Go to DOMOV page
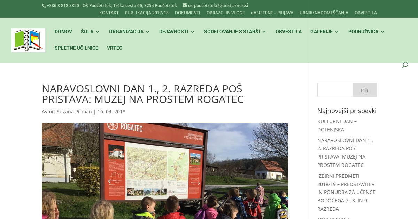This screenshot has height=219, width=418. (x=63, y=32)
